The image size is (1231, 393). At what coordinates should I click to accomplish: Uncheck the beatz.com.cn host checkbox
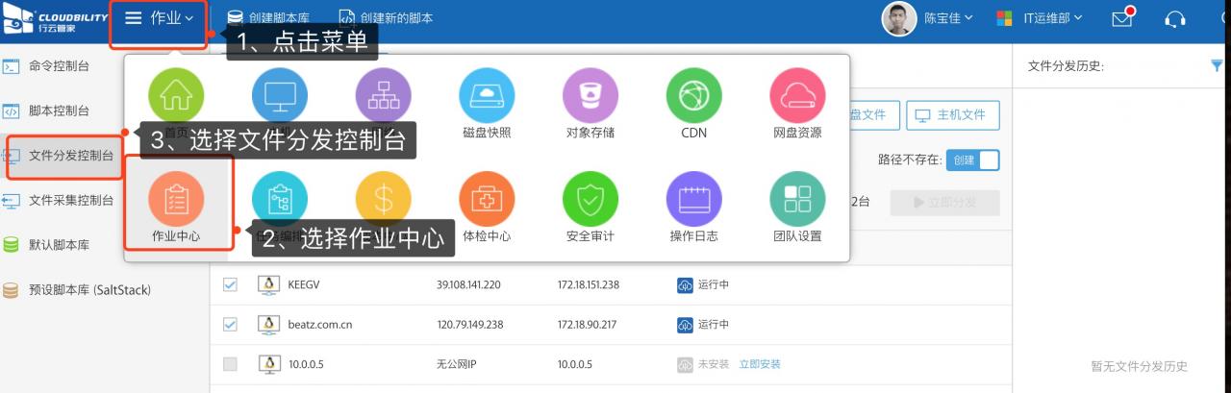coord(230,325)
